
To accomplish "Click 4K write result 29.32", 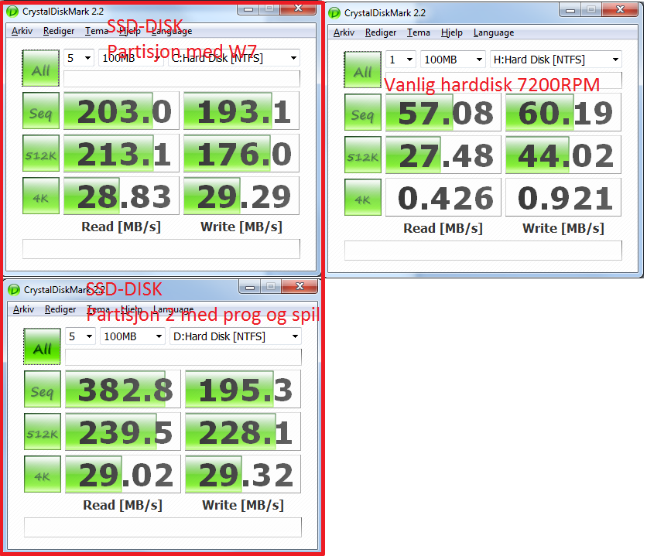I will point(243,473).
